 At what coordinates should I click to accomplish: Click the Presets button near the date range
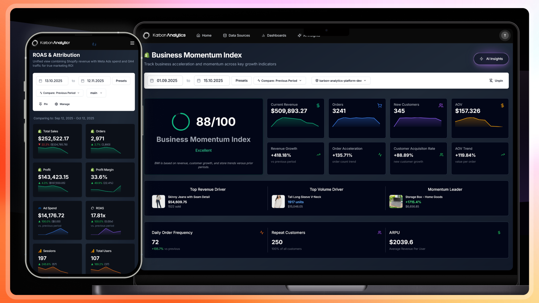241,80
